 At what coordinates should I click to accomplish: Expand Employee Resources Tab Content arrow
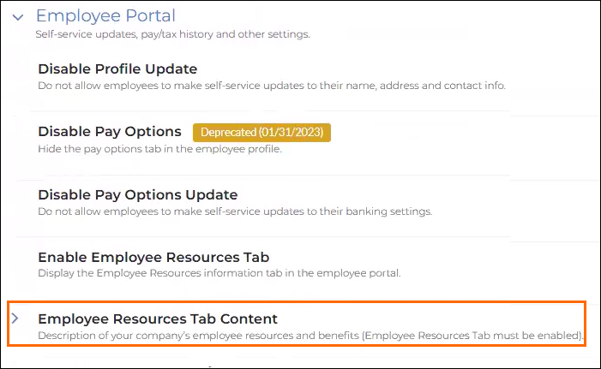tap(15, 318)
